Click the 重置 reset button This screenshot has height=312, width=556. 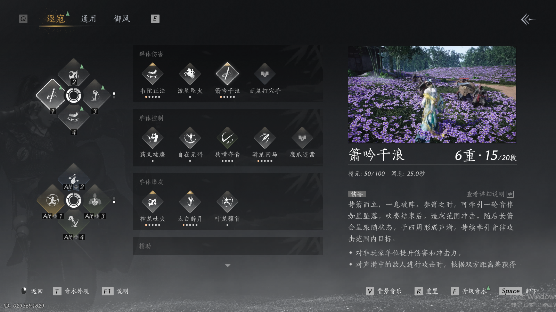[426, 291]
